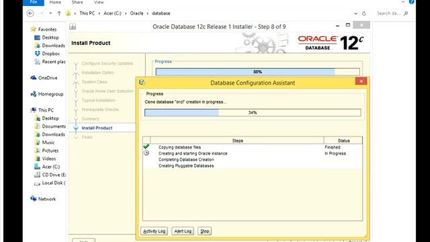Expand the address bar history dropdown
Screen dimensions: 430x242
tap(355, 13)
